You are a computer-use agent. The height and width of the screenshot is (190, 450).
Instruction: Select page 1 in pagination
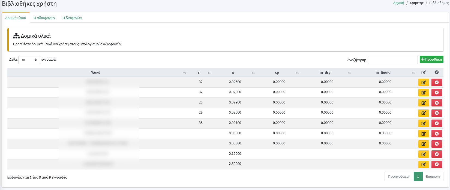point(418,177)
